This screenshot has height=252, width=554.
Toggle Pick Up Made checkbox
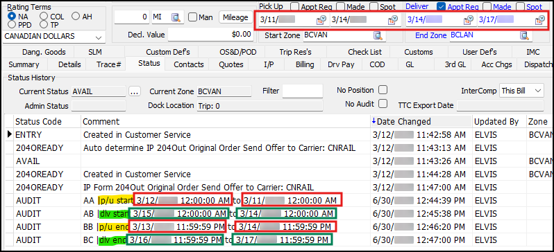pyautogui.click(x=340, y=6)
